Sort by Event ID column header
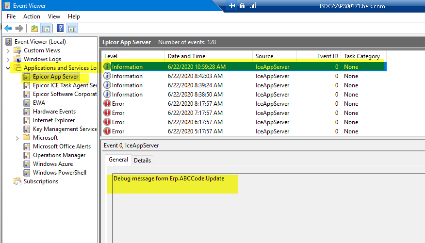 click(x=319, y=56)
